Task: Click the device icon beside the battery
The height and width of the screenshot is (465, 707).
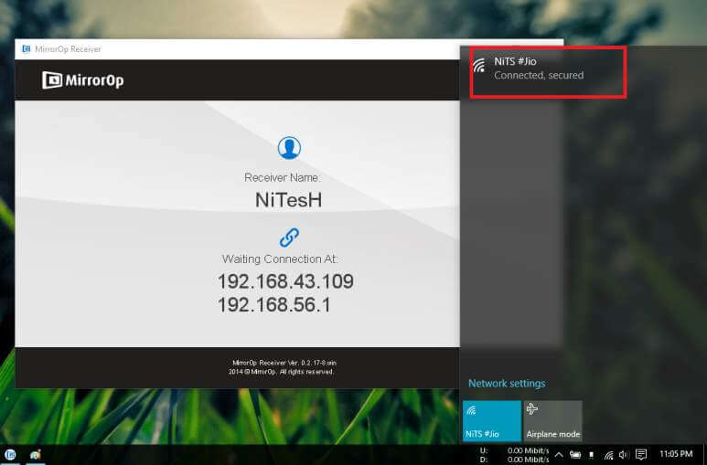Action: pos(591,455)
